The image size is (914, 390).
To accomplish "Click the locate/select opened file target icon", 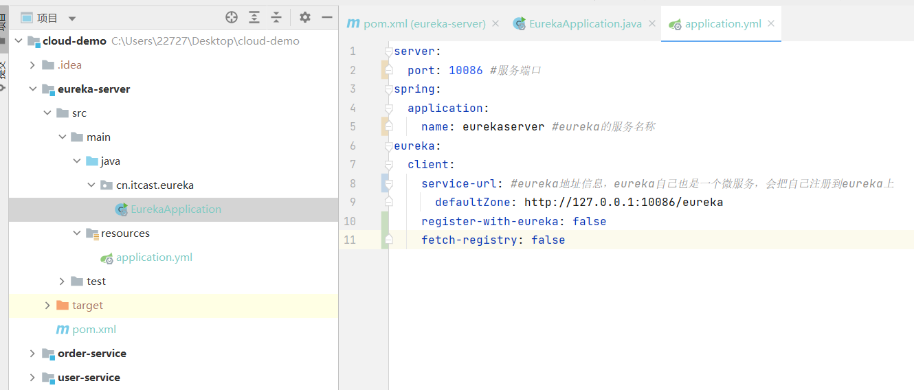I will (x=232, y=17).
